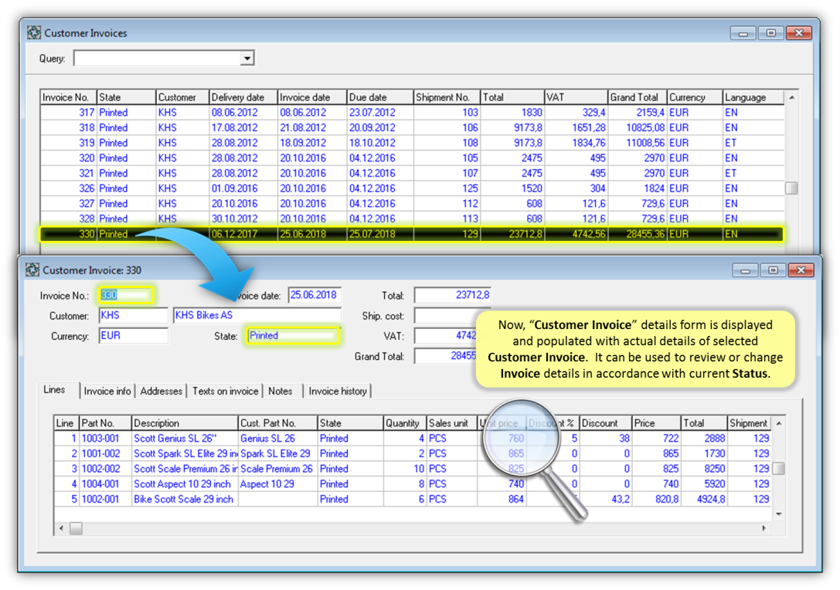The width and height of the screenshot is (840, 590).
Task: Click the Customer Invoices window title icon
Action: coord(34,32)
